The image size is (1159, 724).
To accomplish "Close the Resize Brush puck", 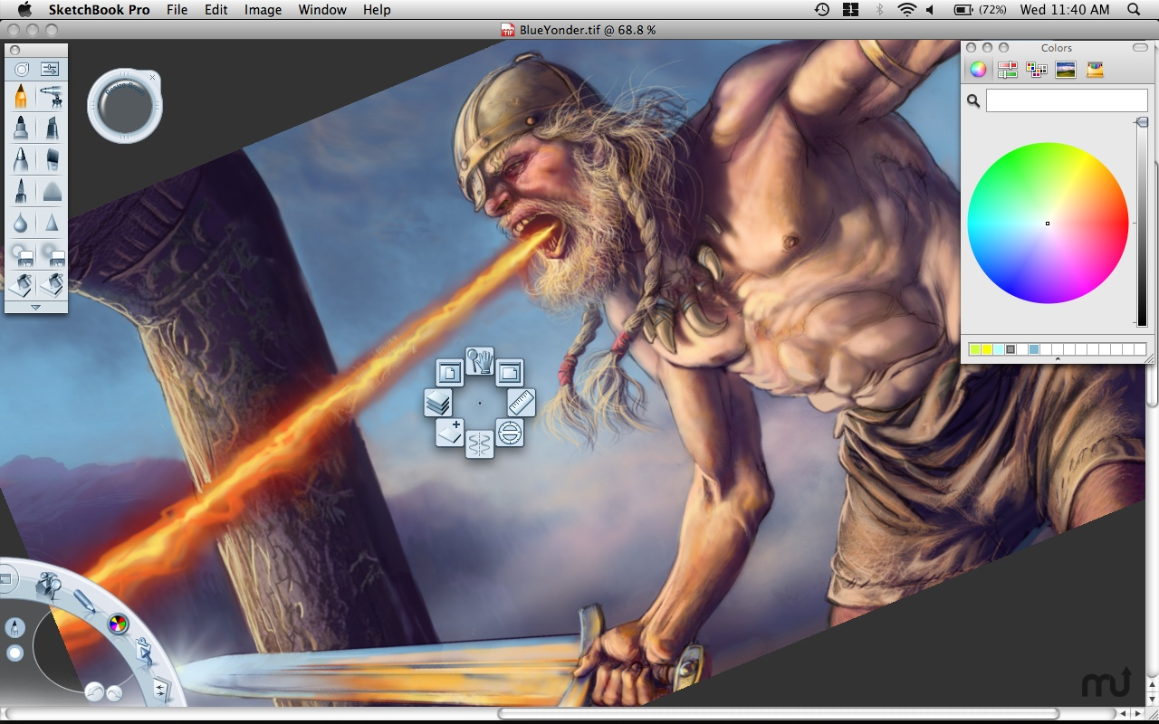I will 152,78.
